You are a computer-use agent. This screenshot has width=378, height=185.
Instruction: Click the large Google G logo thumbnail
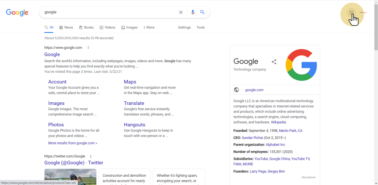click(301, 65)
